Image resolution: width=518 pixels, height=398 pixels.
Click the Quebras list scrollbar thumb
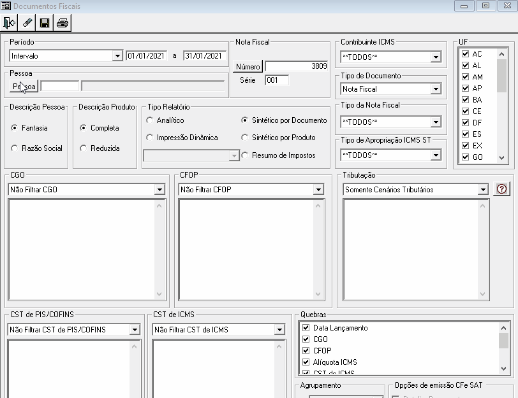point(503,341)
